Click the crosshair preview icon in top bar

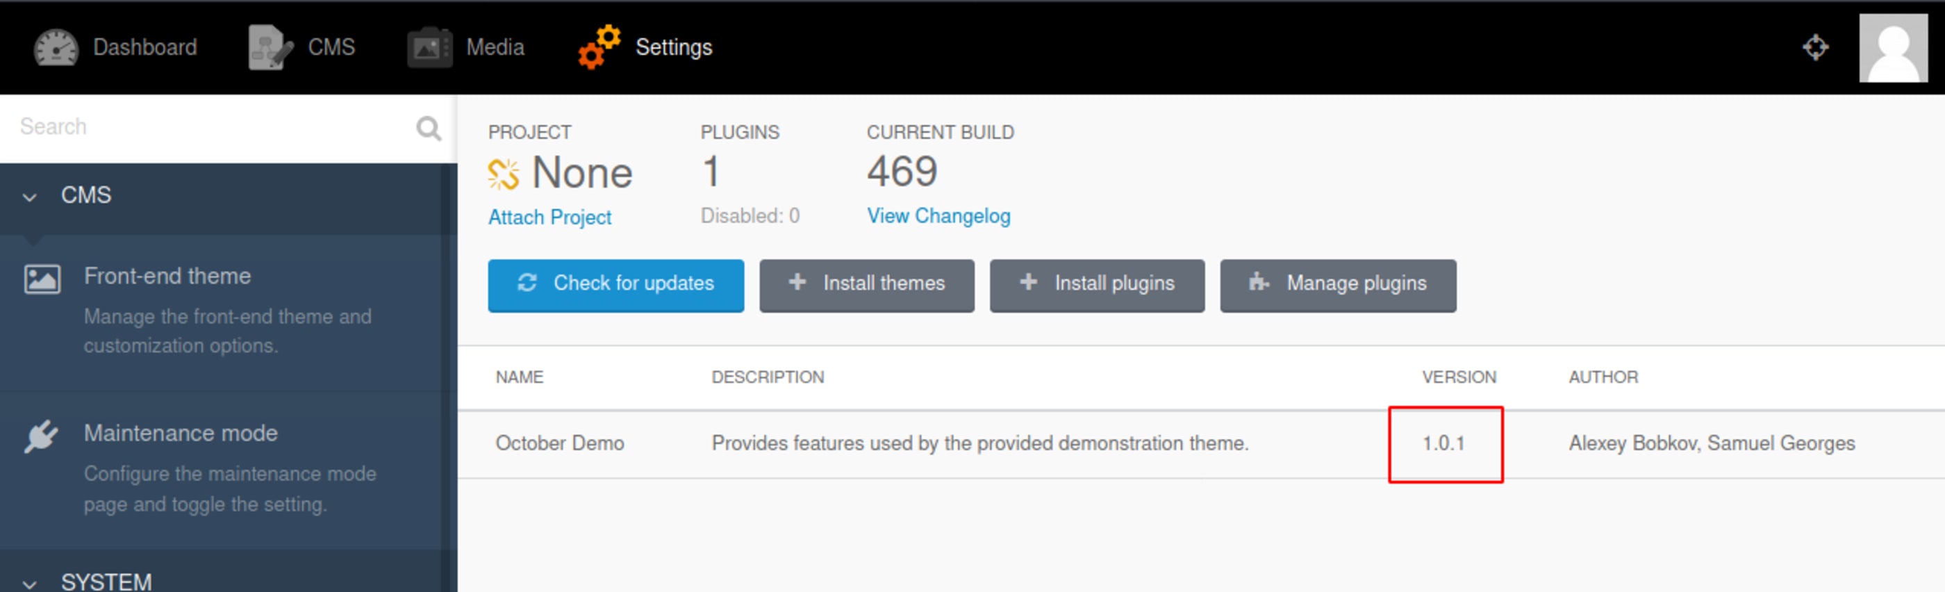pyautogui.click(x=1815, y=47)
